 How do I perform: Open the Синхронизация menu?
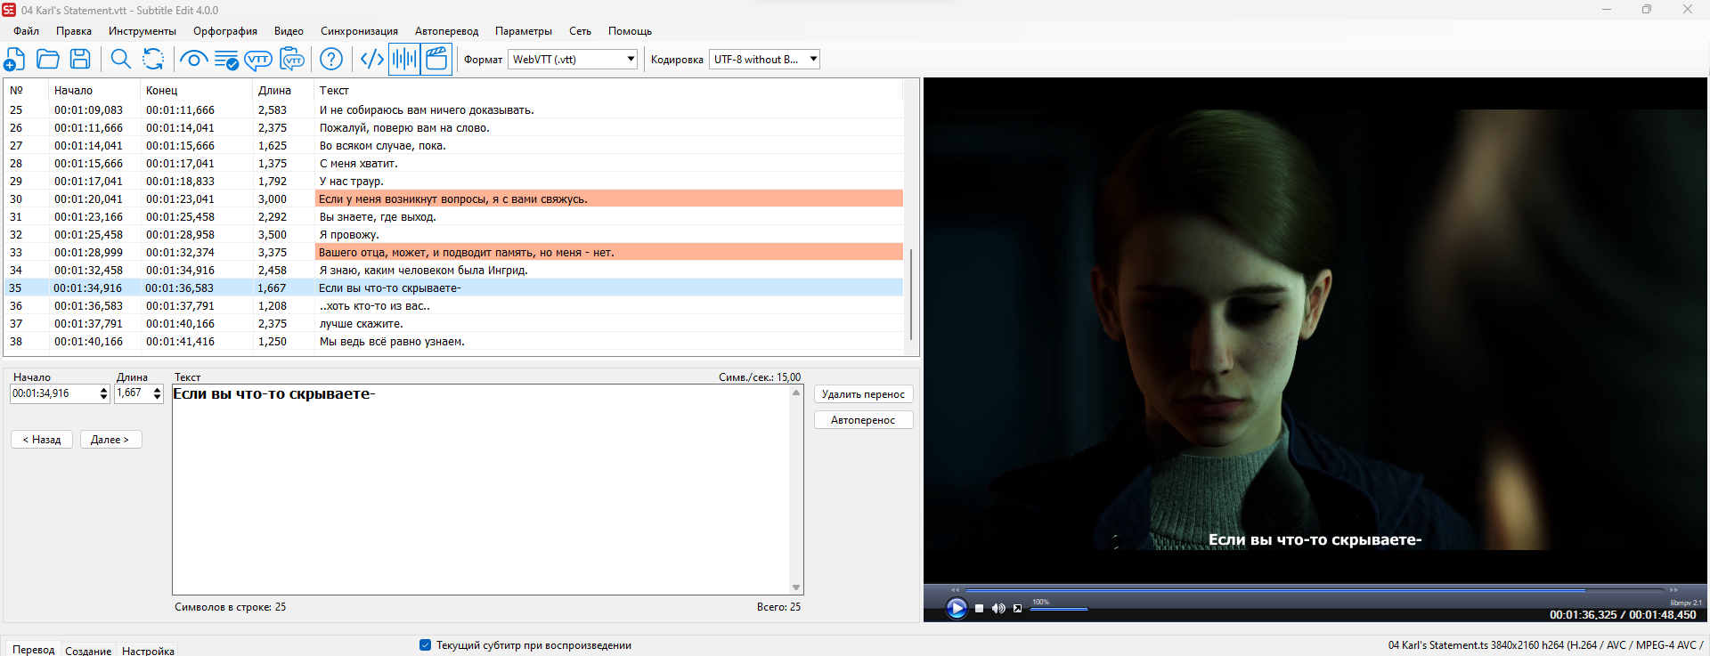(x=359, y=31)
